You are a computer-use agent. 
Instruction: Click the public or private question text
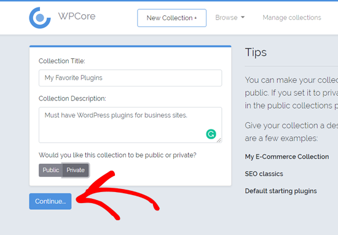pyautogui.click(x=117, y=155)
